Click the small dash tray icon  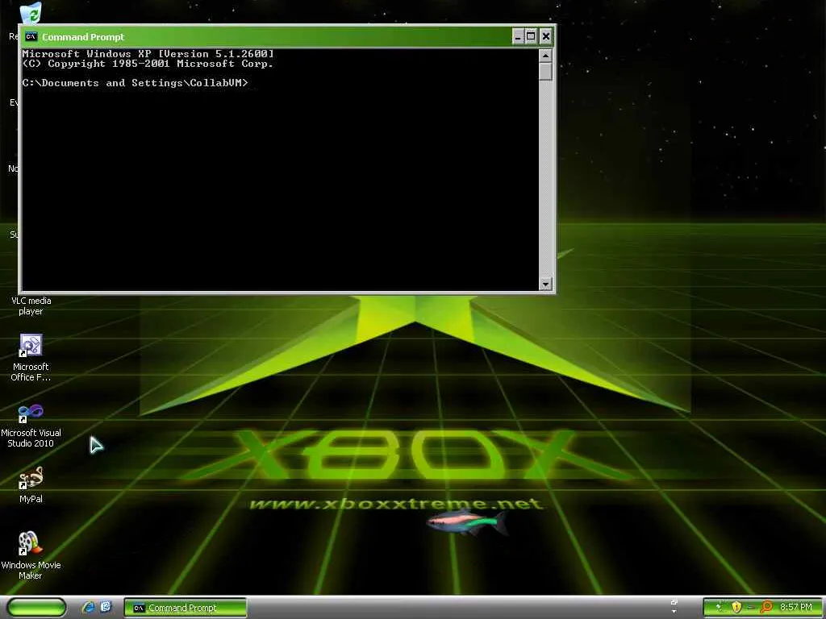[x=751, y=608]
